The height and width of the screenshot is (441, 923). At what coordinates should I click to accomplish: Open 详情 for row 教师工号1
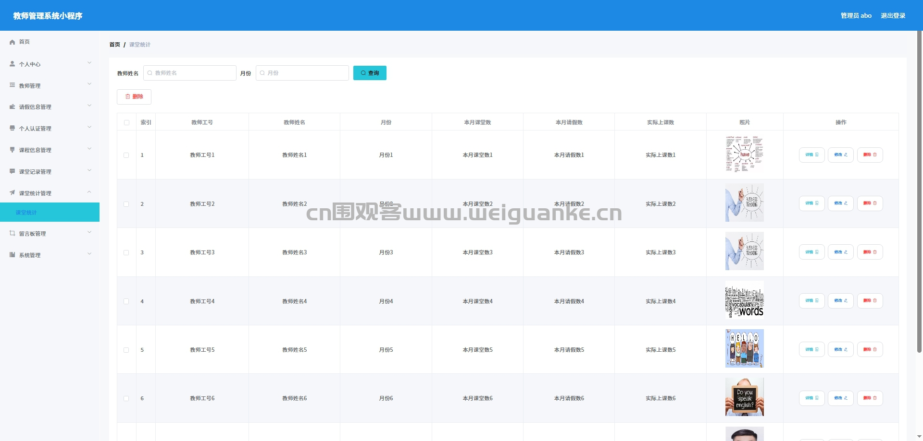click(x=812, y=155)
